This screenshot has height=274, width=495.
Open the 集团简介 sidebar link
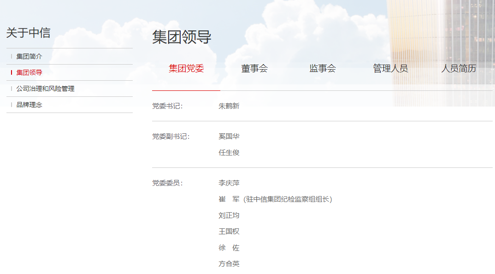coord(29,57)
